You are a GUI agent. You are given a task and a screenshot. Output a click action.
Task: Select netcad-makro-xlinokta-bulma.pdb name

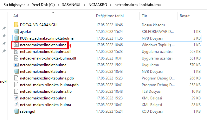(x=49, y=85)
